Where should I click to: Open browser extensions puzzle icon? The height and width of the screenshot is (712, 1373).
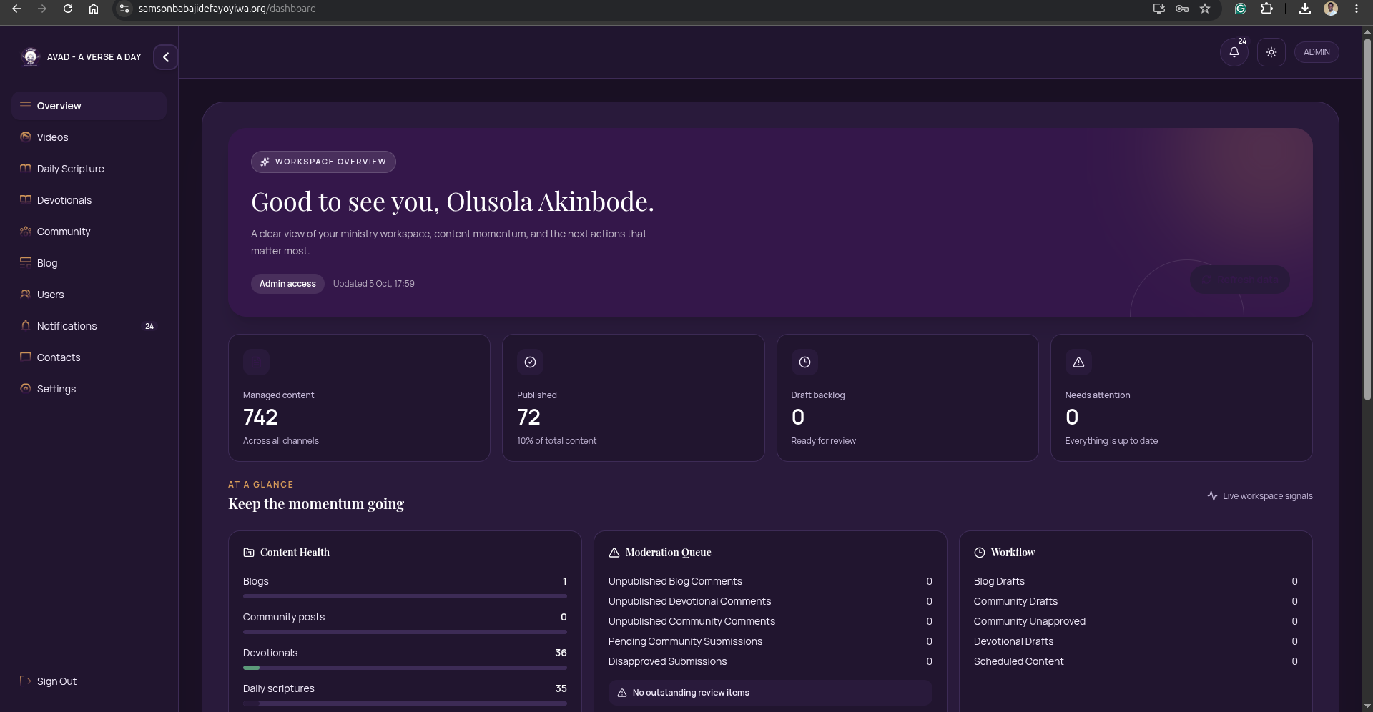click(1266, 9)
